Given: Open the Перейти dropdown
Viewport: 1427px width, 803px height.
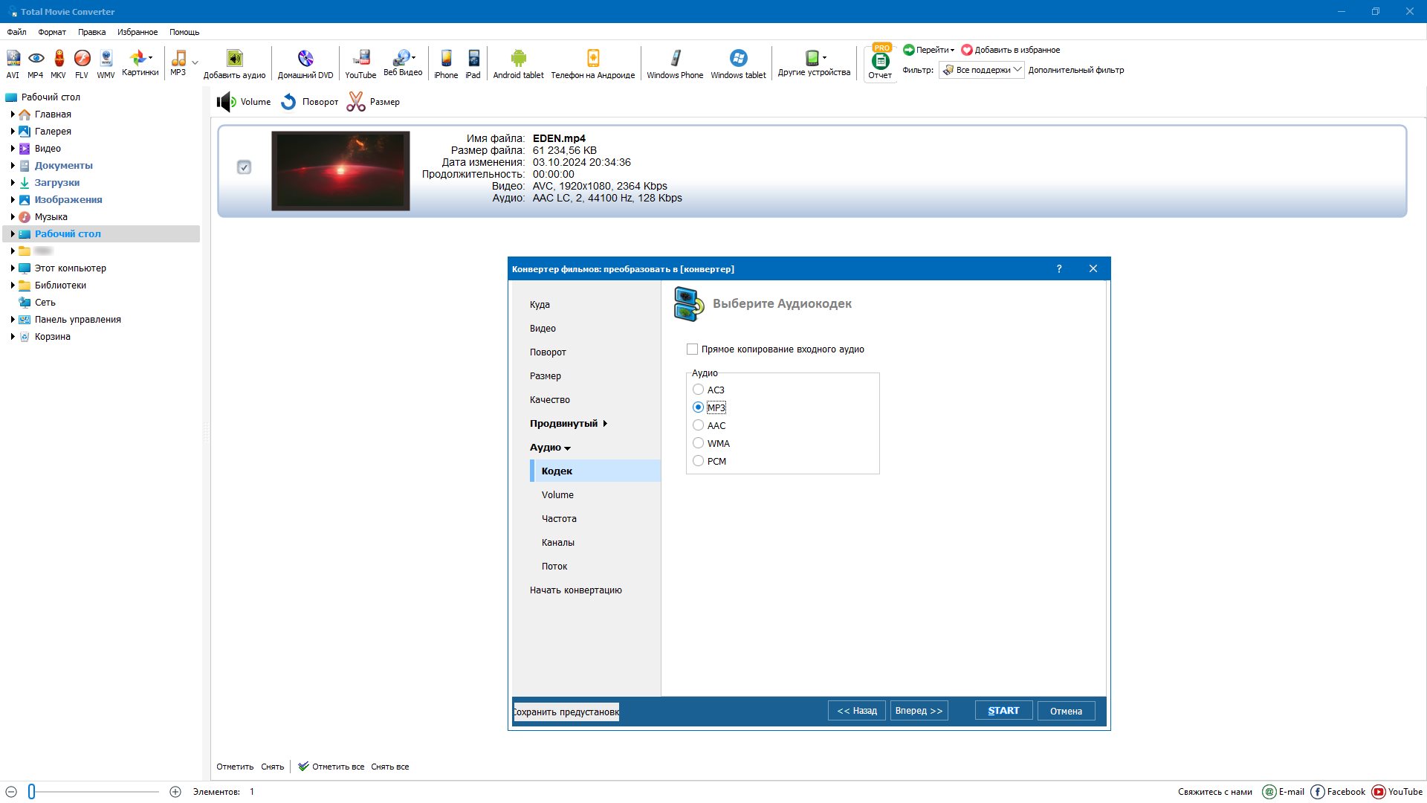Looking at the screenshot, I should (x=929, y=50).
